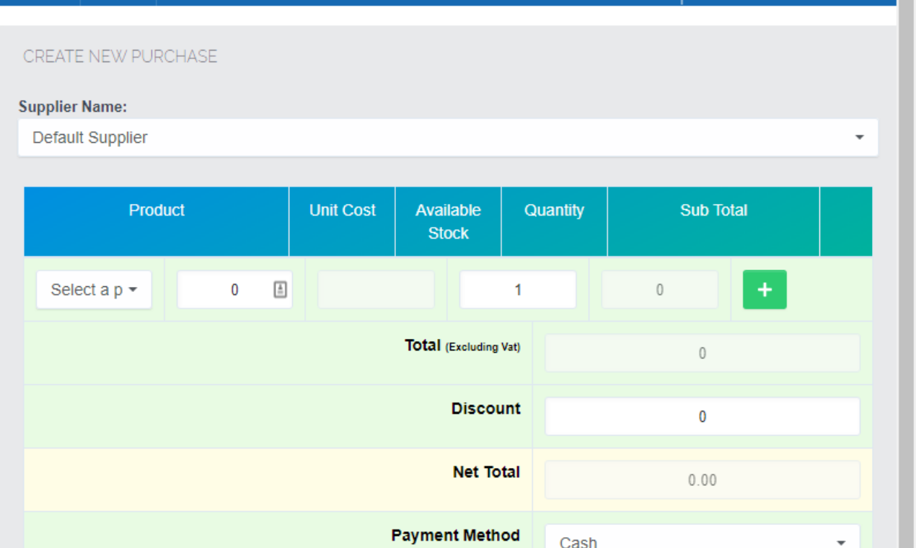The image size is (916, 548).
Task: Select the Discount input field
Action: 702,416
